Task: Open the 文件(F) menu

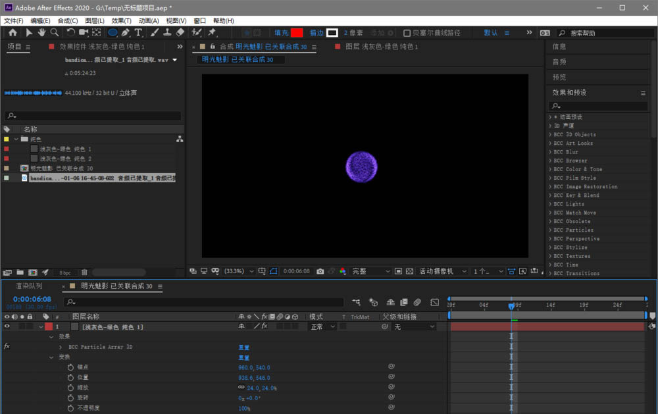Action: (13, 20)
